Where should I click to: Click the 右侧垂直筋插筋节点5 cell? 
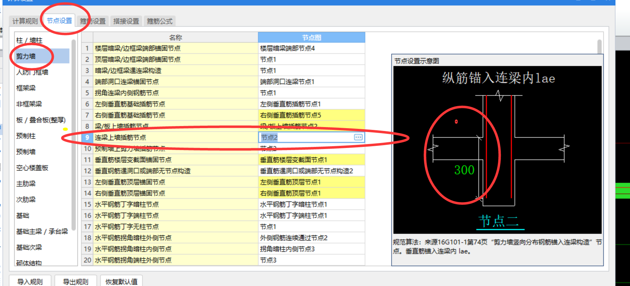[x=312, y=115]
